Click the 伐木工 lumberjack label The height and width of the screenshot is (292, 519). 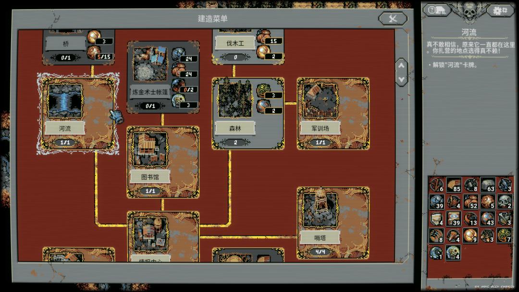coord(235,43)
